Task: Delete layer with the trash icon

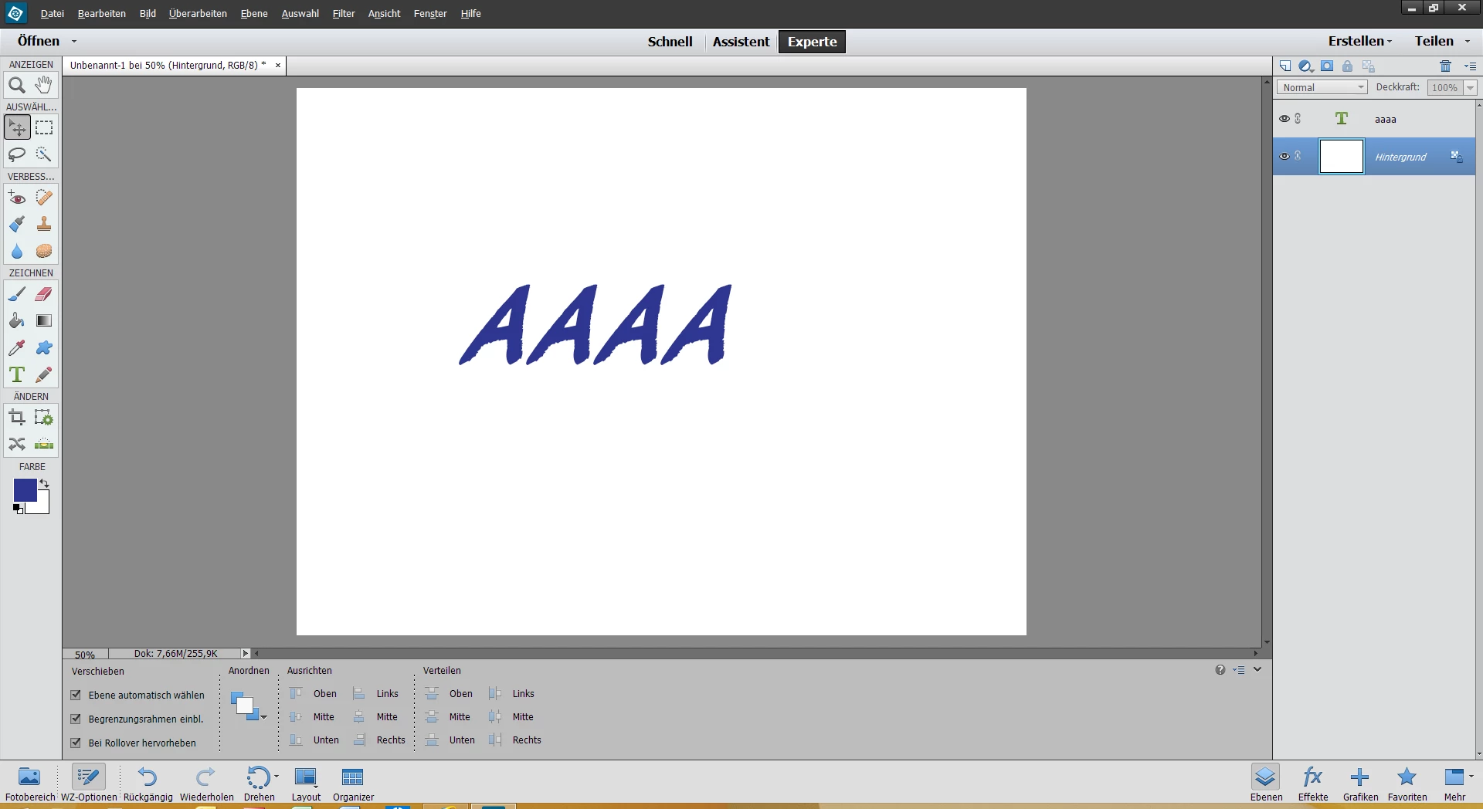Action: click(x=1446, y=66)
